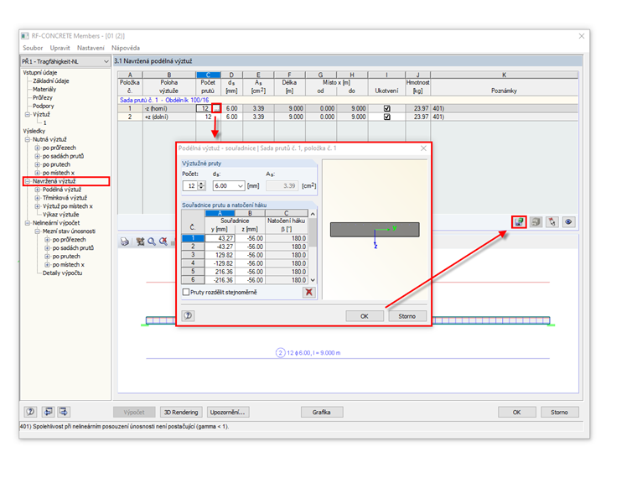This screenshot has height=478, width=637.
Task: Click OK in the main window footer
Action: pyautogui.click(x=517, y=412)
